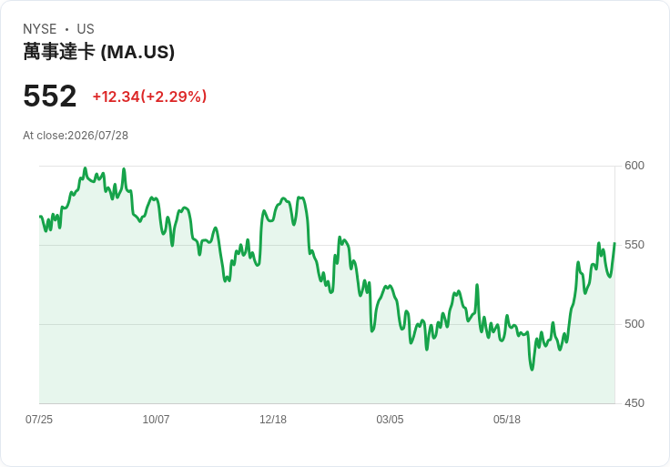Screen dimensions: 670x467
Task: Select the 03/05 date on x-axis
Action: click(x=390, y=420)
